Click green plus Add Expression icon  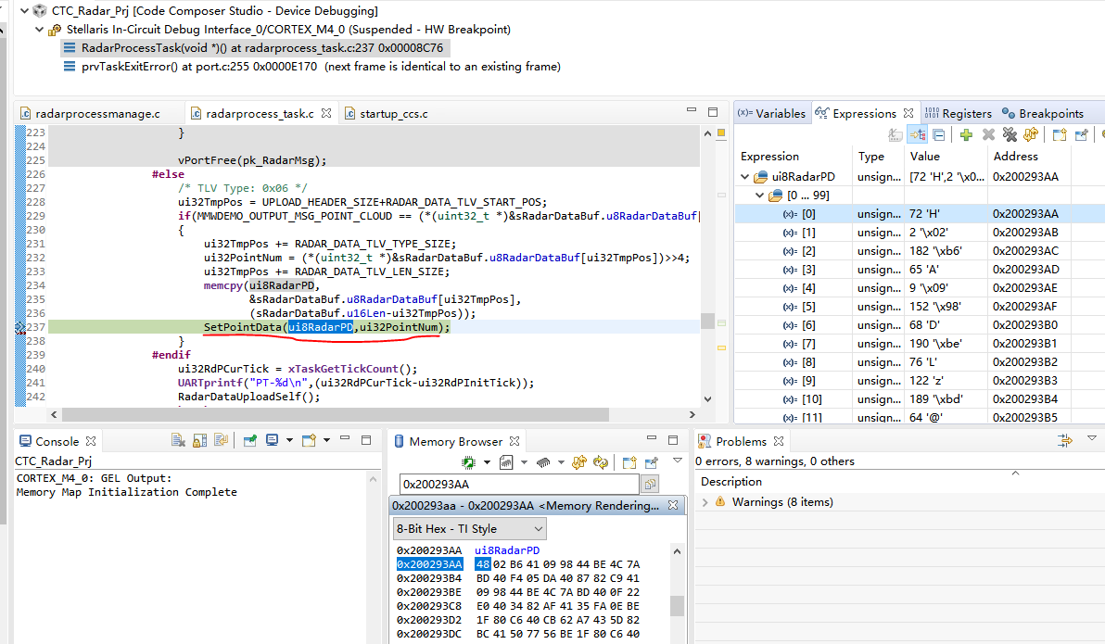tap(966, 134)
